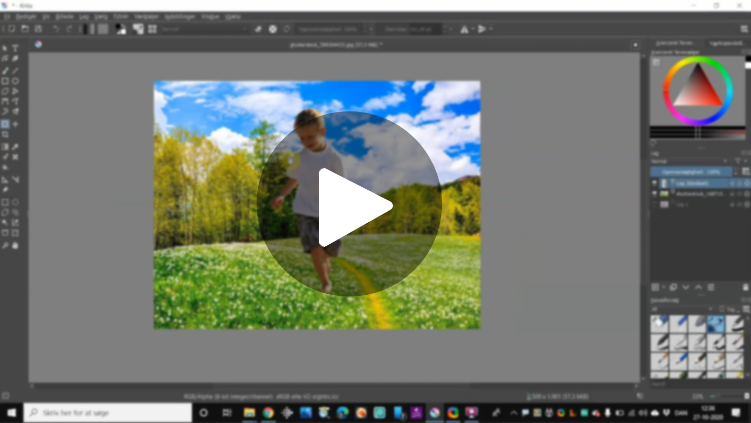Select the Color Picker eyedropper tool
The width and height of the screenshot is (751, 423).
point(15,147)
